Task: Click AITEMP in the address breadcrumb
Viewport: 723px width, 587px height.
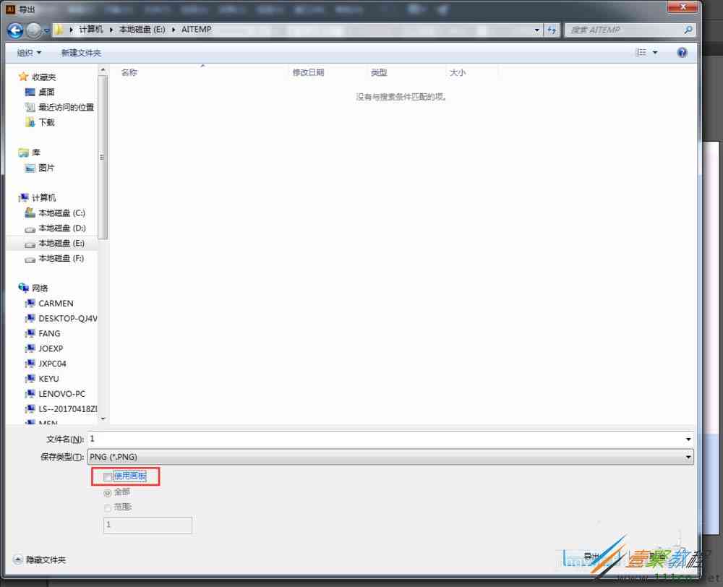Action: pyautogui.click(x=197, y=30)
